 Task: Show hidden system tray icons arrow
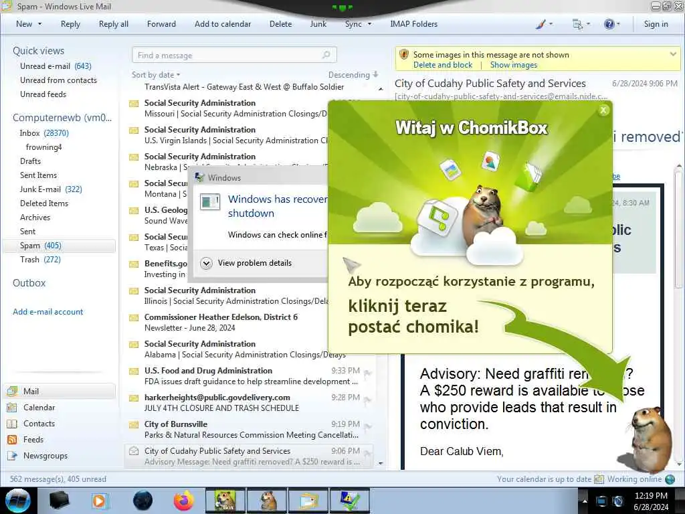point(585,501)
